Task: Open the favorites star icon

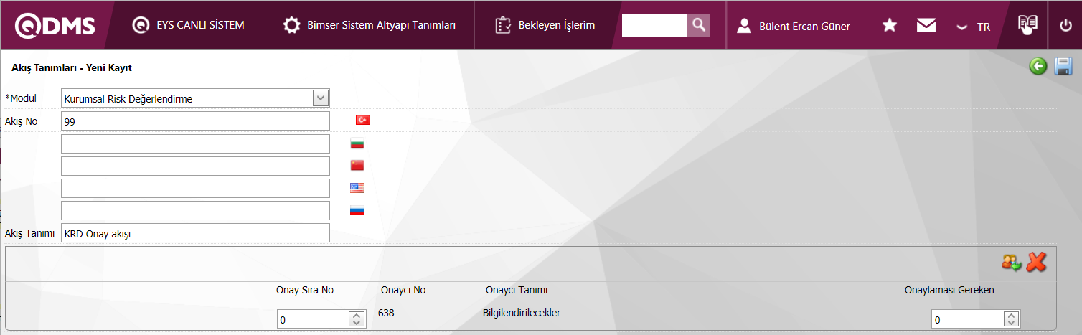Action: (890, 26)
